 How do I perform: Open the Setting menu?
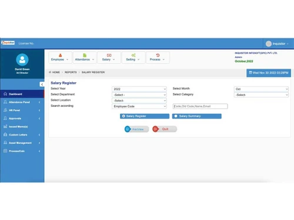pos(133,57)
